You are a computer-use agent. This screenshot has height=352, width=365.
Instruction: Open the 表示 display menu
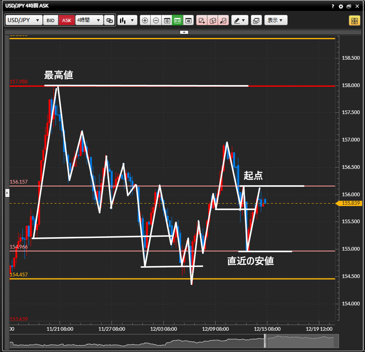276,20
